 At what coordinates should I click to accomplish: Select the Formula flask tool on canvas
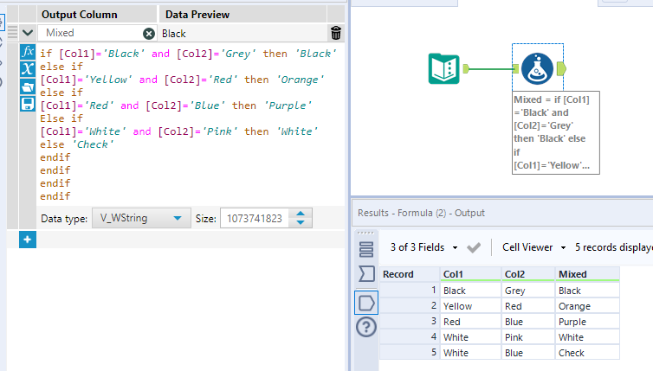pos(537,68)
